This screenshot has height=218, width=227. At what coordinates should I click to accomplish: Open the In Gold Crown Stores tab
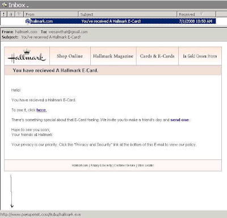click(x=200, y=56)
